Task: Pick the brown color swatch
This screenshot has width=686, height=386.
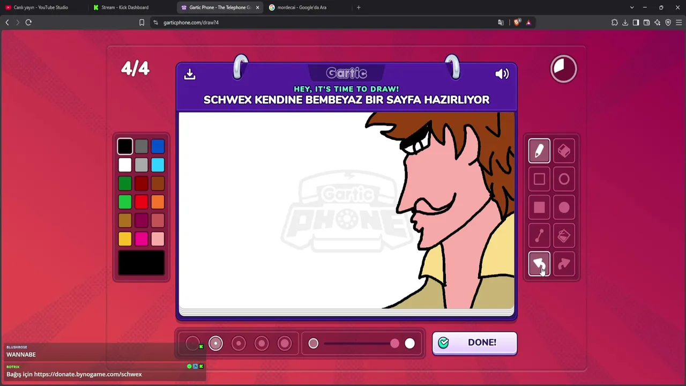Action: coord(158,184)
